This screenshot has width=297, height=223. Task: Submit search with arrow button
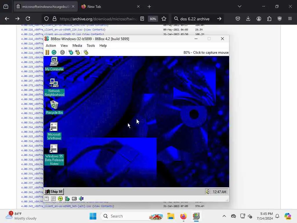pyautogui.click(x=219, y=19)
